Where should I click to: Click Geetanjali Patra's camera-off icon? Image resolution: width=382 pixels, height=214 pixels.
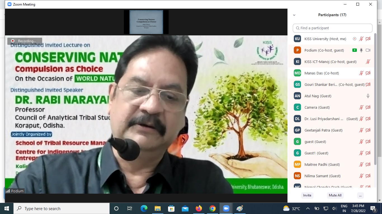[368, 130]
